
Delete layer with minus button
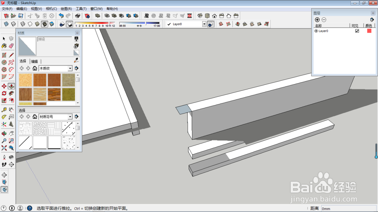(x=324, y=20)
